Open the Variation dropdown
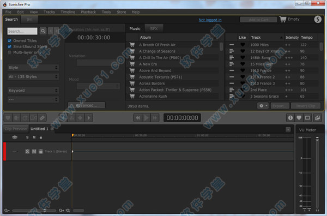327x216 pixels. click(x=98, y=63)
